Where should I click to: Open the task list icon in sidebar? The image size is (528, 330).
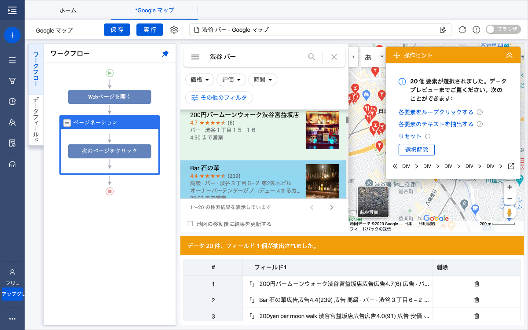click(x=12, y=60)
